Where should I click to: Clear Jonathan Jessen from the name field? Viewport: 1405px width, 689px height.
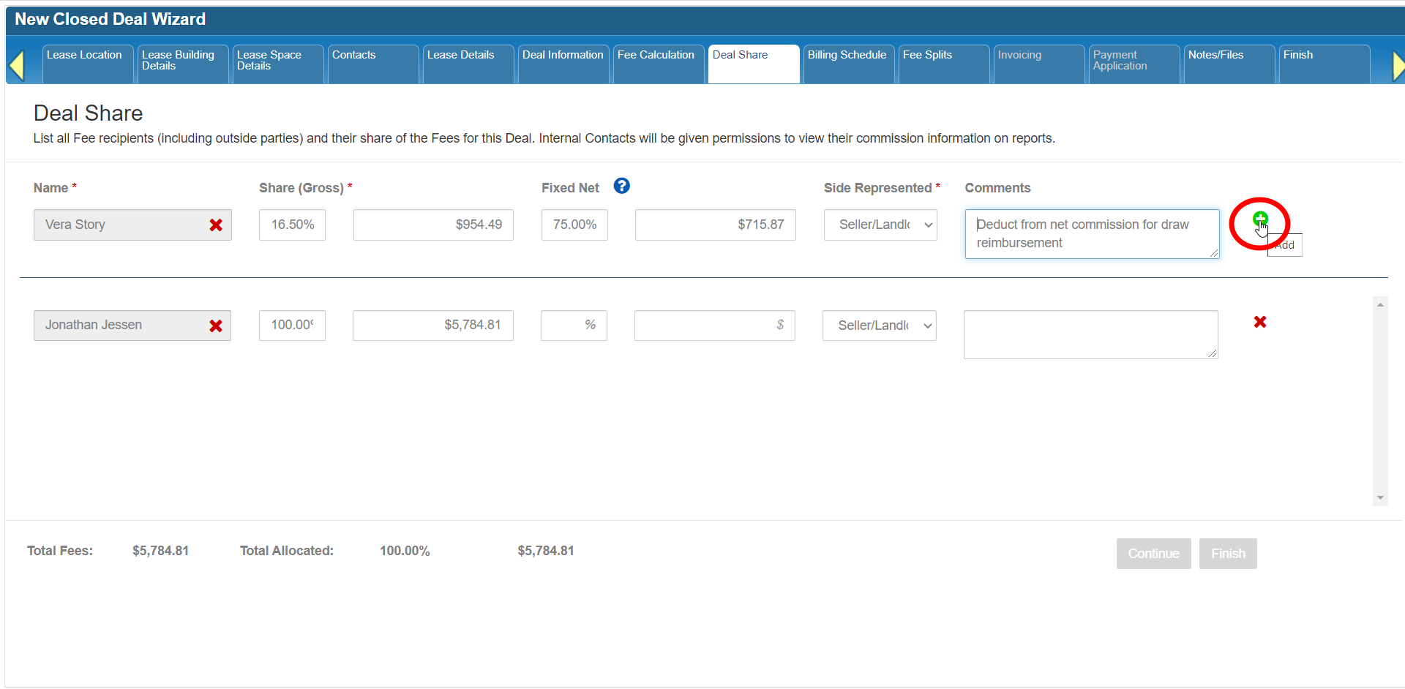click(x=216, y=326)
